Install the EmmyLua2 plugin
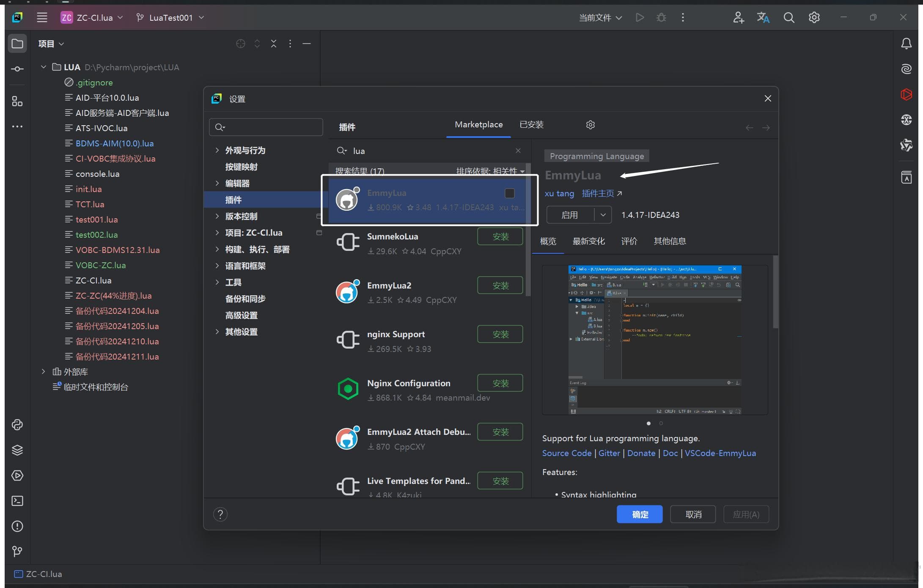 (500, 286)
